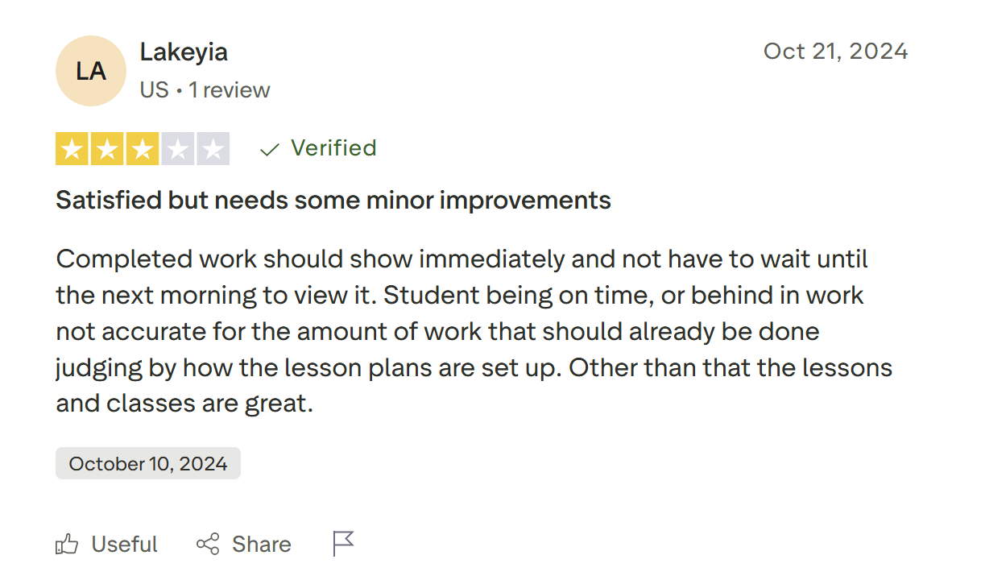Click the fourth gray star in rating

(x=176, y=148)
